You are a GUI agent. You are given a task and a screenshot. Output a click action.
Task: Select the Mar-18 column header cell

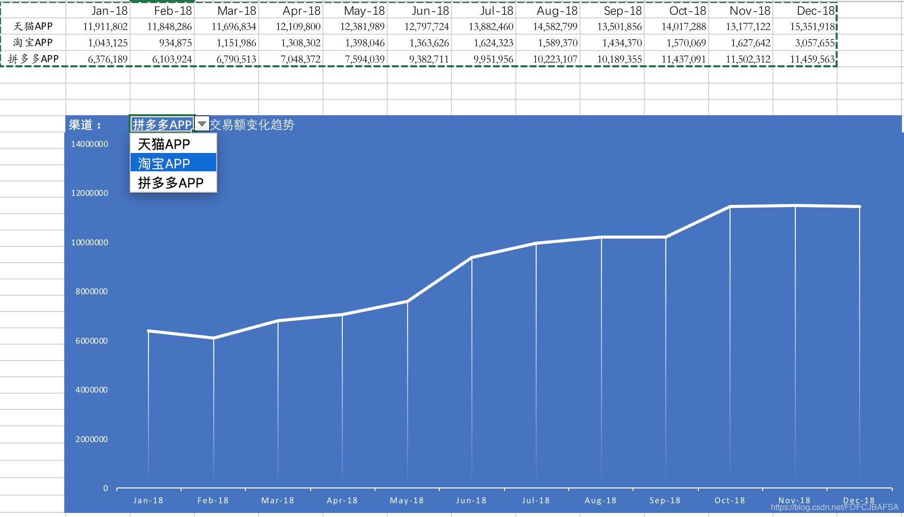pyautogui.click(x=227, y=10)
